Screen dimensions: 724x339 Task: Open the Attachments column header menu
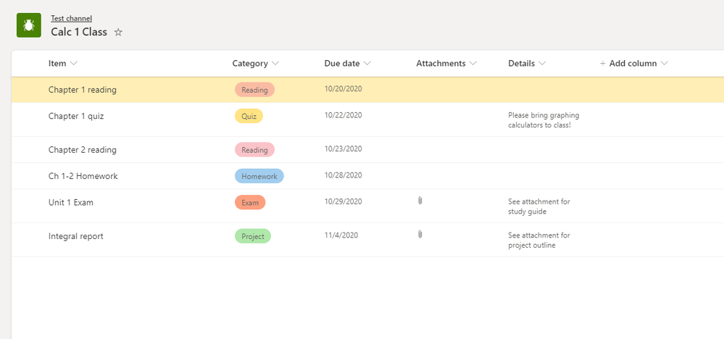click(473, 64)
